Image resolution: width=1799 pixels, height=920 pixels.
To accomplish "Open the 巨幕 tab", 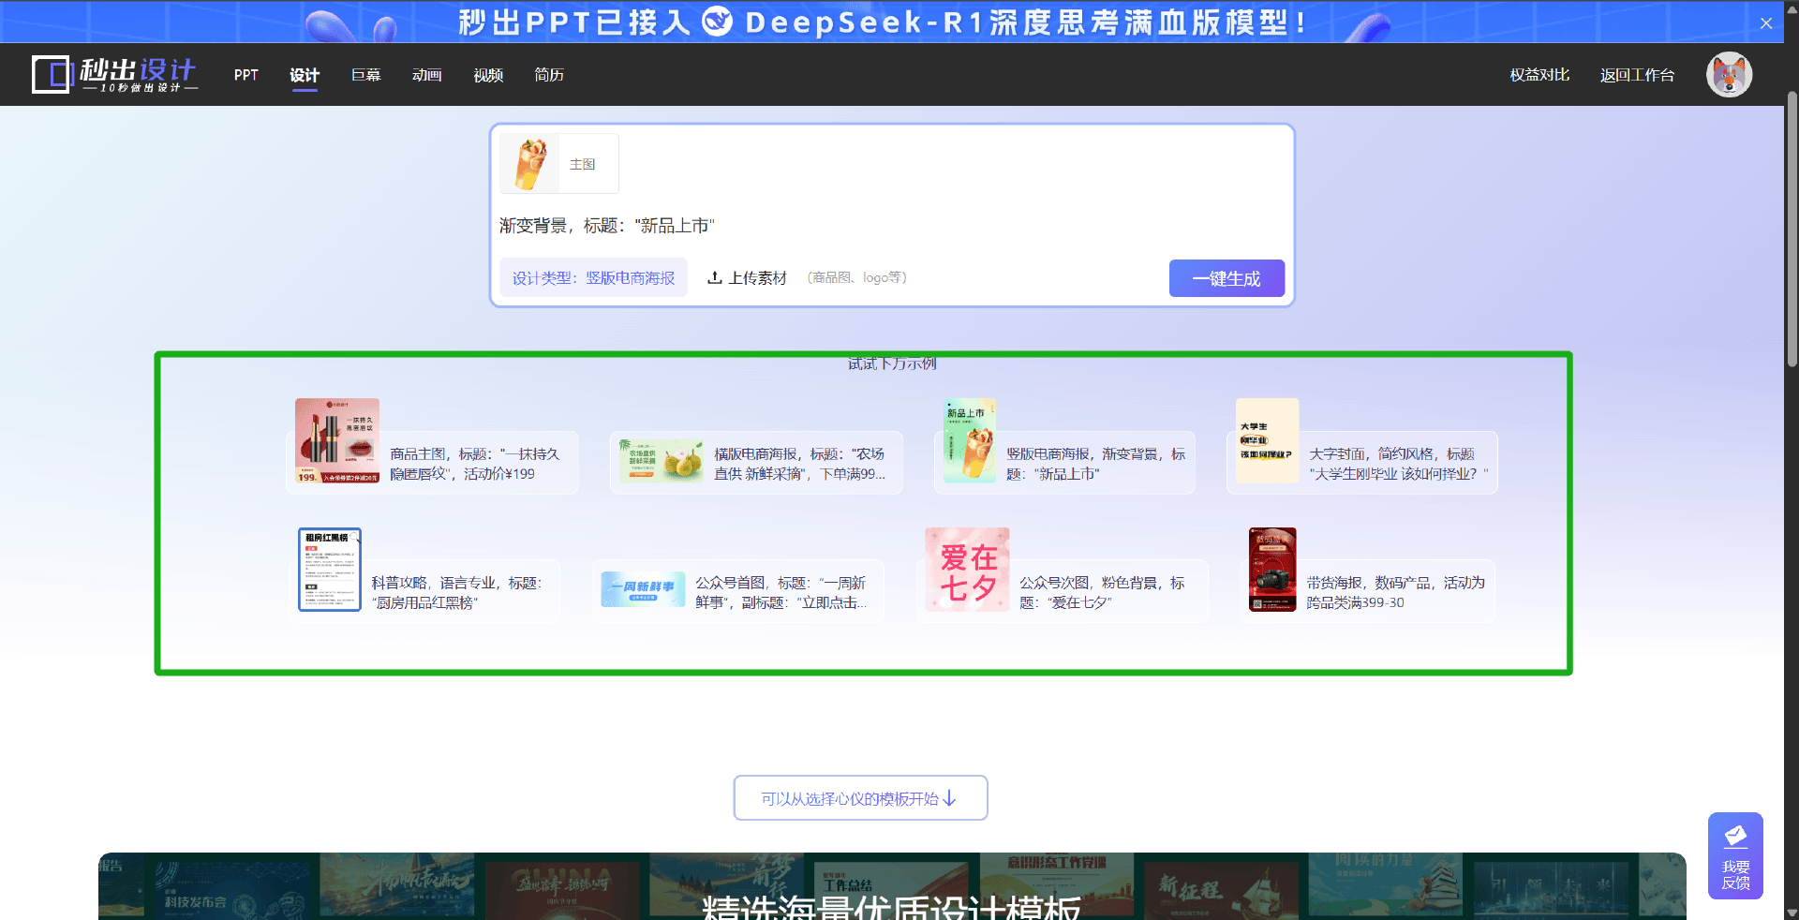I will pos(365,75).
